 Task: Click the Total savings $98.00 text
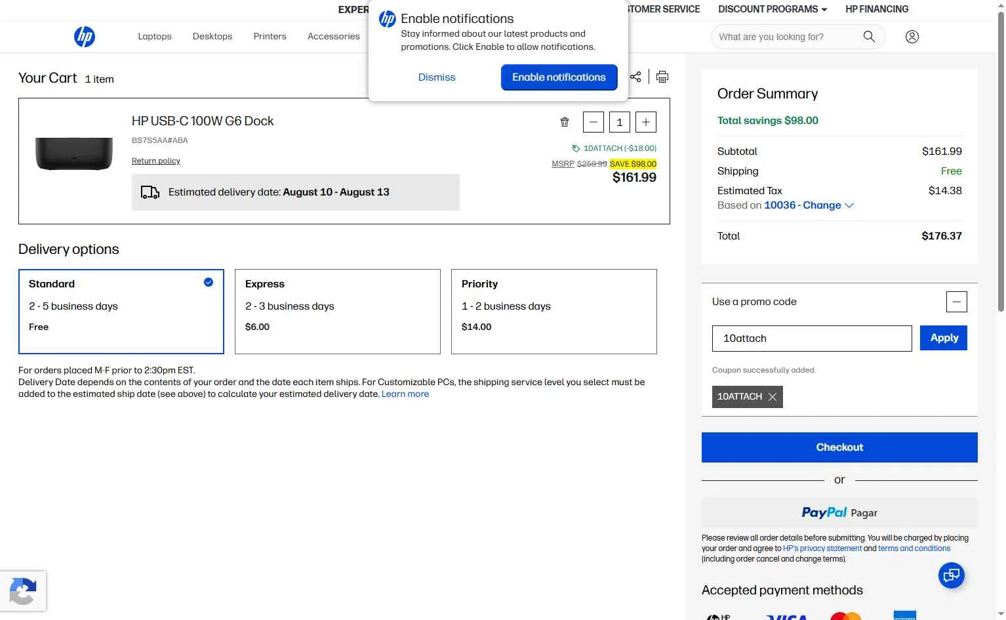(768, 121)
